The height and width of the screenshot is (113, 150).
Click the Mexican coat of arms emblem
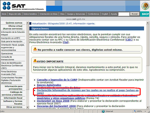[x=145, y=6]
